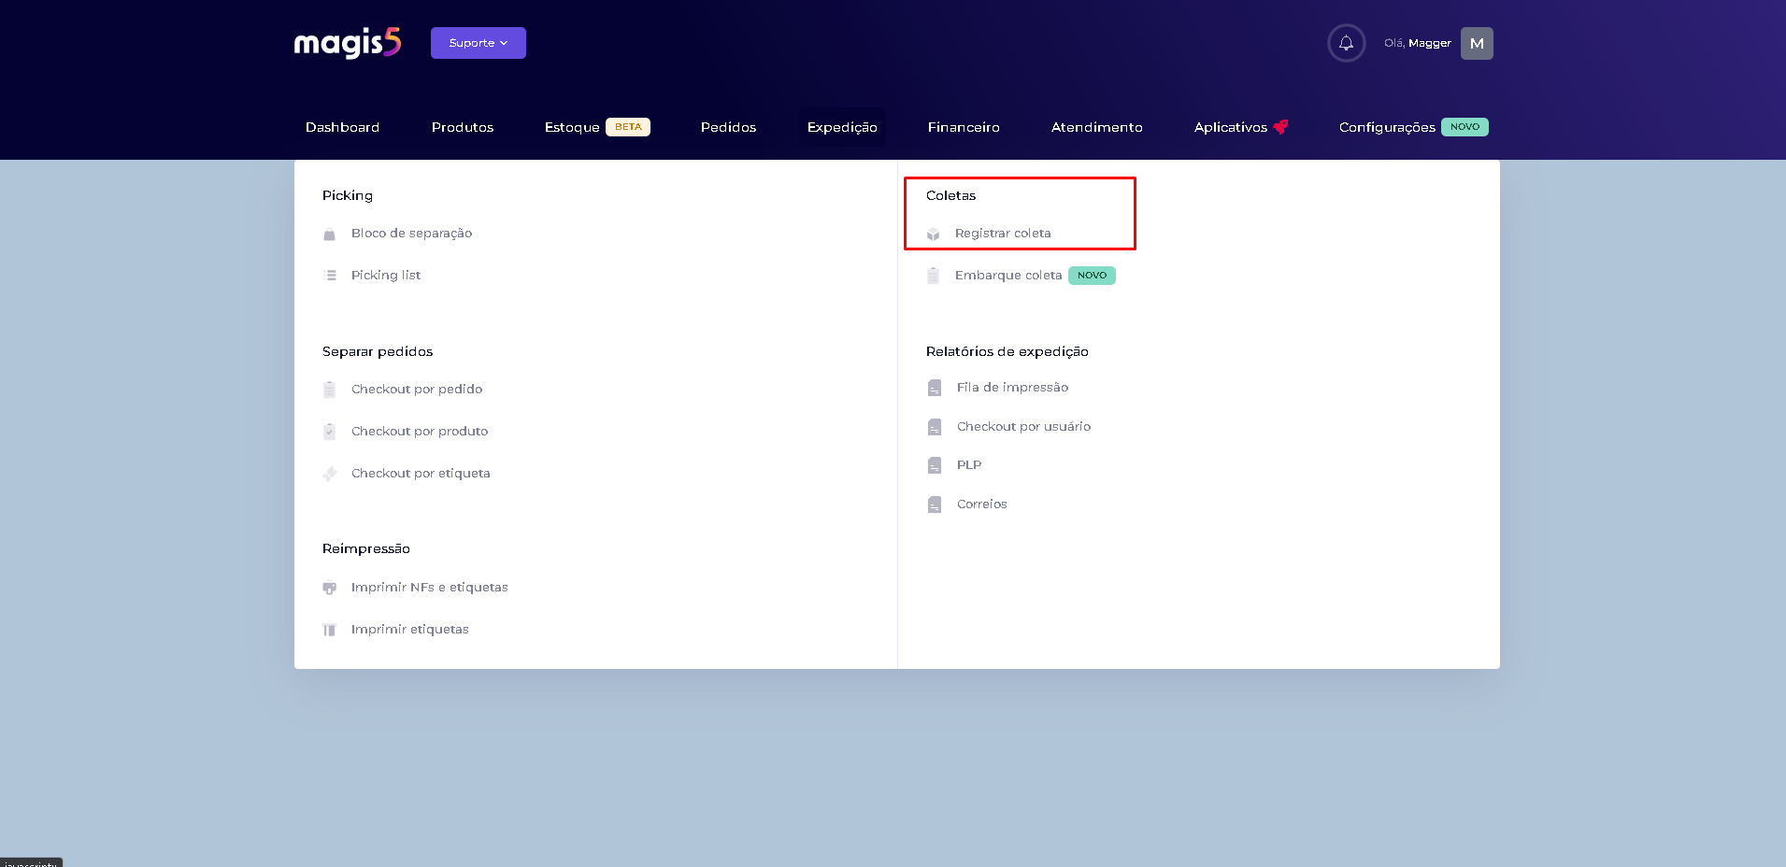Viewport: 1786px width, 867px height.
Task: Click the Imprimir NFs e etiquetas printer icon
Action: [x=329, y=588]
